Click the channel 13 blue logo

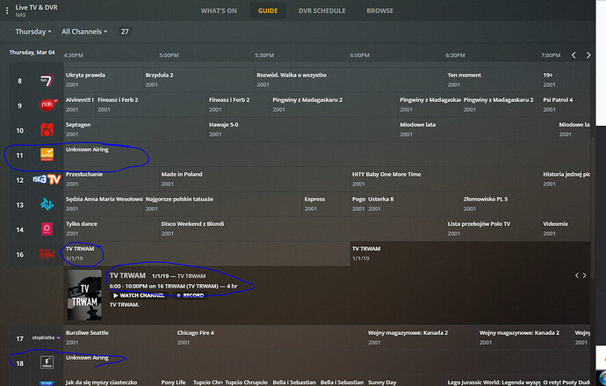pos(47,204)
